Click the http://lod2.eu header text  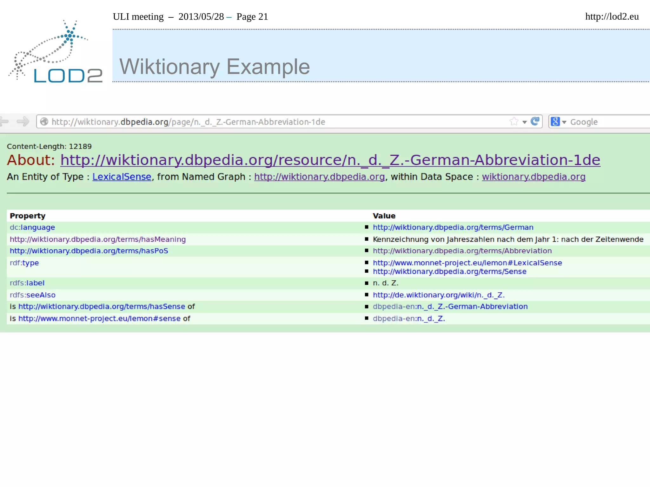point(612,16)
